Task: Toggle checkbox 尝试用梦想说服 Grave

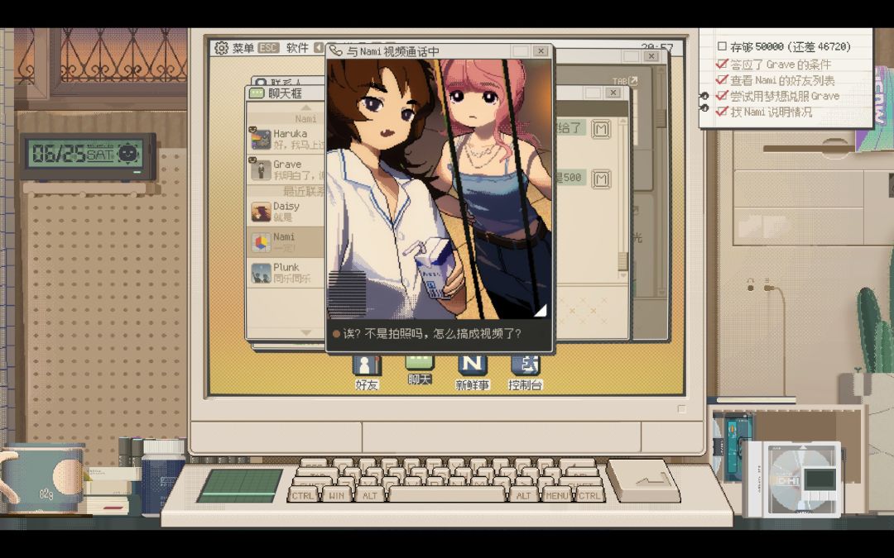Action: (x=722, y=96)
